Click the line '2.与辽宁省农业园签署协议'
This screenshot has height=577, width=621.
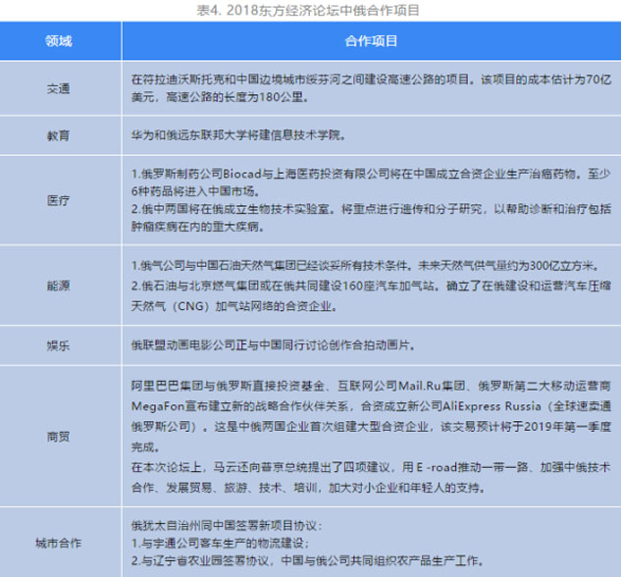point(308,560)
